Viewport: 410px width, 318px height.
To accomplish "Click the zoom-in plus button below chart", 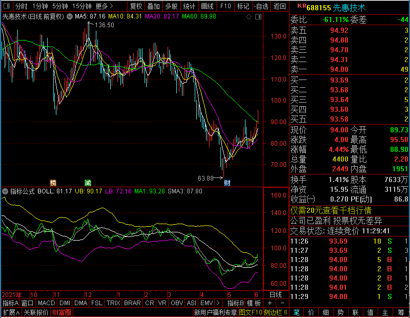I will coord(270,303).
